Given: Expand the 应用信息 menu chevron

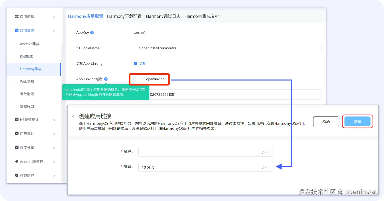Looking at the screenshot, I should (54, 17).
